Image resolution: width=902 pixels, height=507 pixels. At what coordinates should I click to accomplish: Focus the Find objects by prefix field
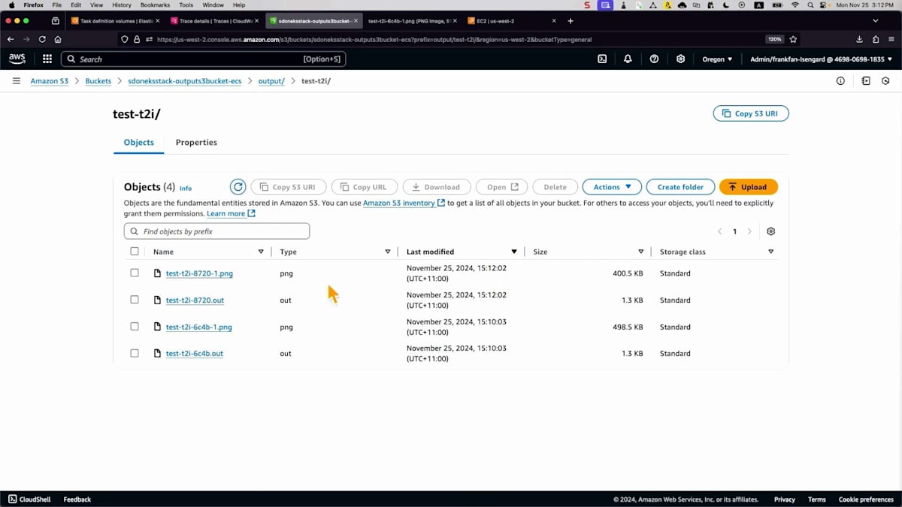(x=216, y=231)
